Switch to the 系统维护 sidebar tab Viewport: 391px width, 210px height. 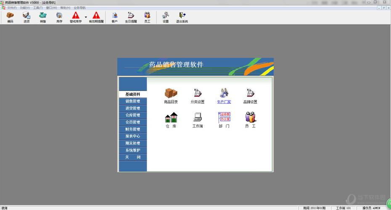pyautogui.click(x=133, y=150)
